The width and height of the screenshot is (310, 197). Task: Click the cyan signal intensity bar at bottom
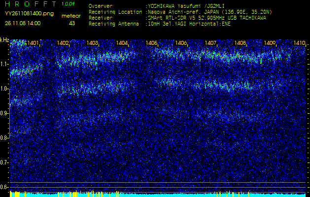click(x=158, y=195)
